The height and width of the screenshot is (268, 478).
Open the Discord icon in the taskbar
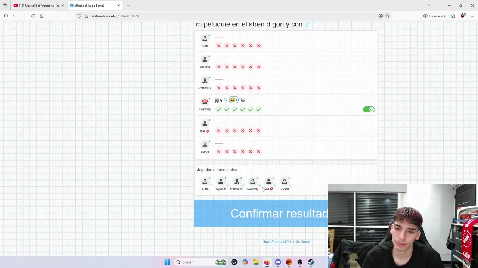[278, 262]
